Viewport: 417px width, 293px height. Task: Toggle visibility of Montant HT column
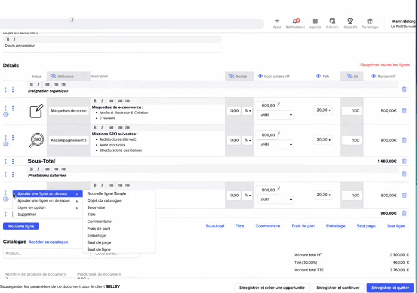pos(373,76)
